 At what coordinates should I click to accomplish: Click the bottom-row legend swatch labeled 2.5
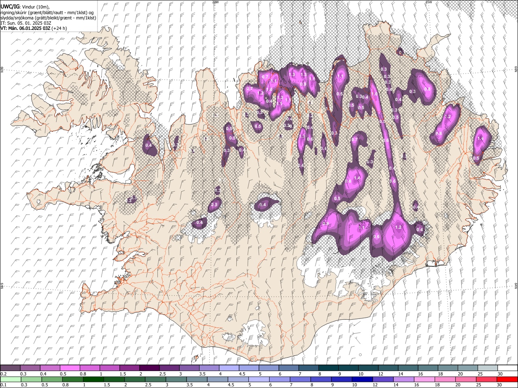[x=155, y=380]
